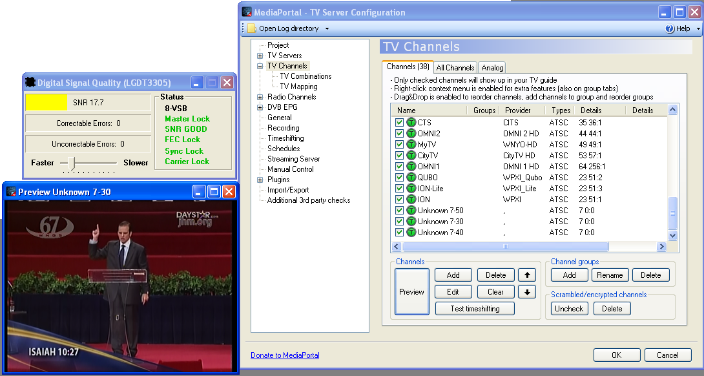
Task: Click the green T icon beside ION
Action: coord(411,200)
